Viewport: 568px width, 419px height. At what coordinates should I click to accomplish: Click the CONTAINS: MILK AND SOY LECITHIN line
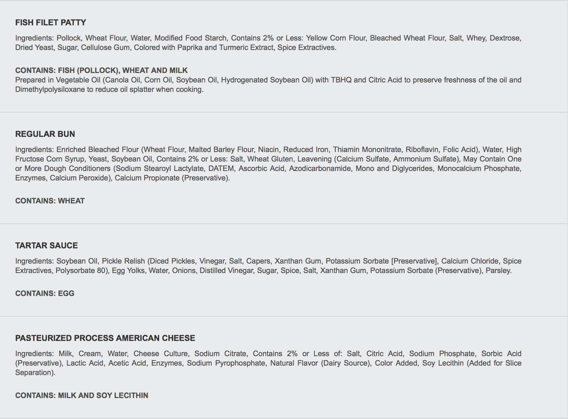pos(82,395)
